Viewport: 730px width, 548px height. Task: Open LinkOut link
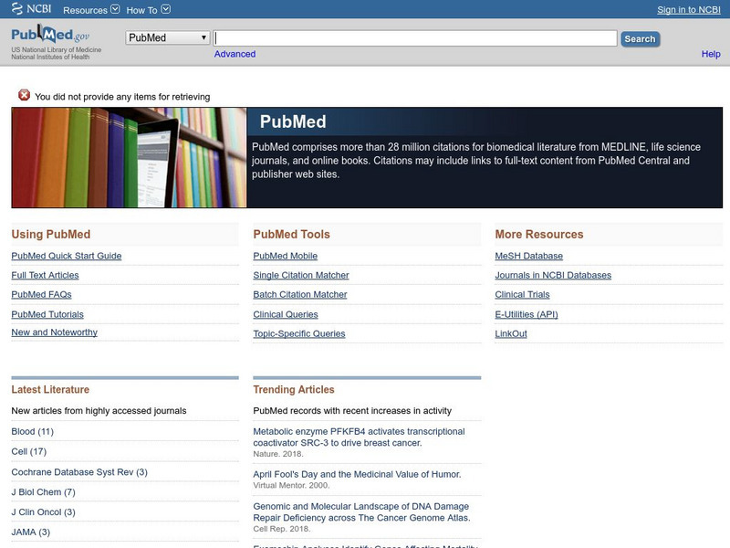511,333
